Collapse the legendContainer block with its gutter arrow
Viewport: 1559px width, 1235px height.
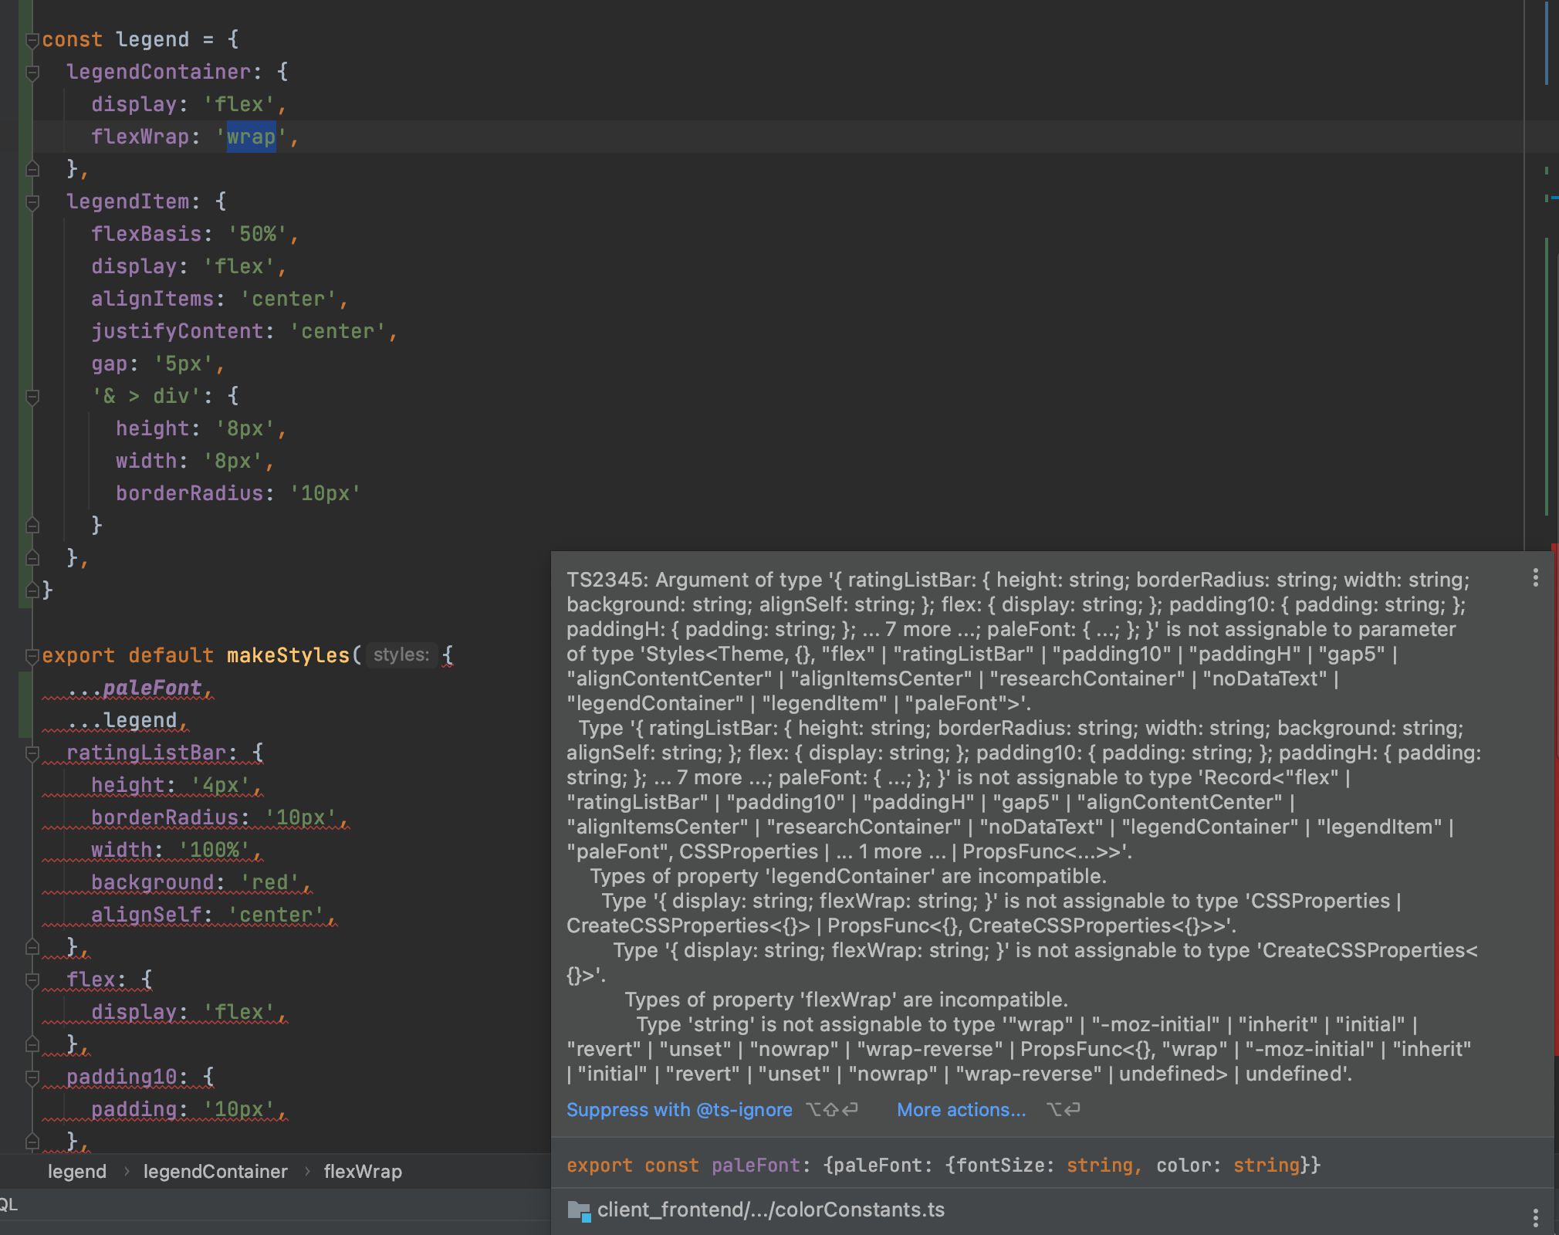coord(31,71)
